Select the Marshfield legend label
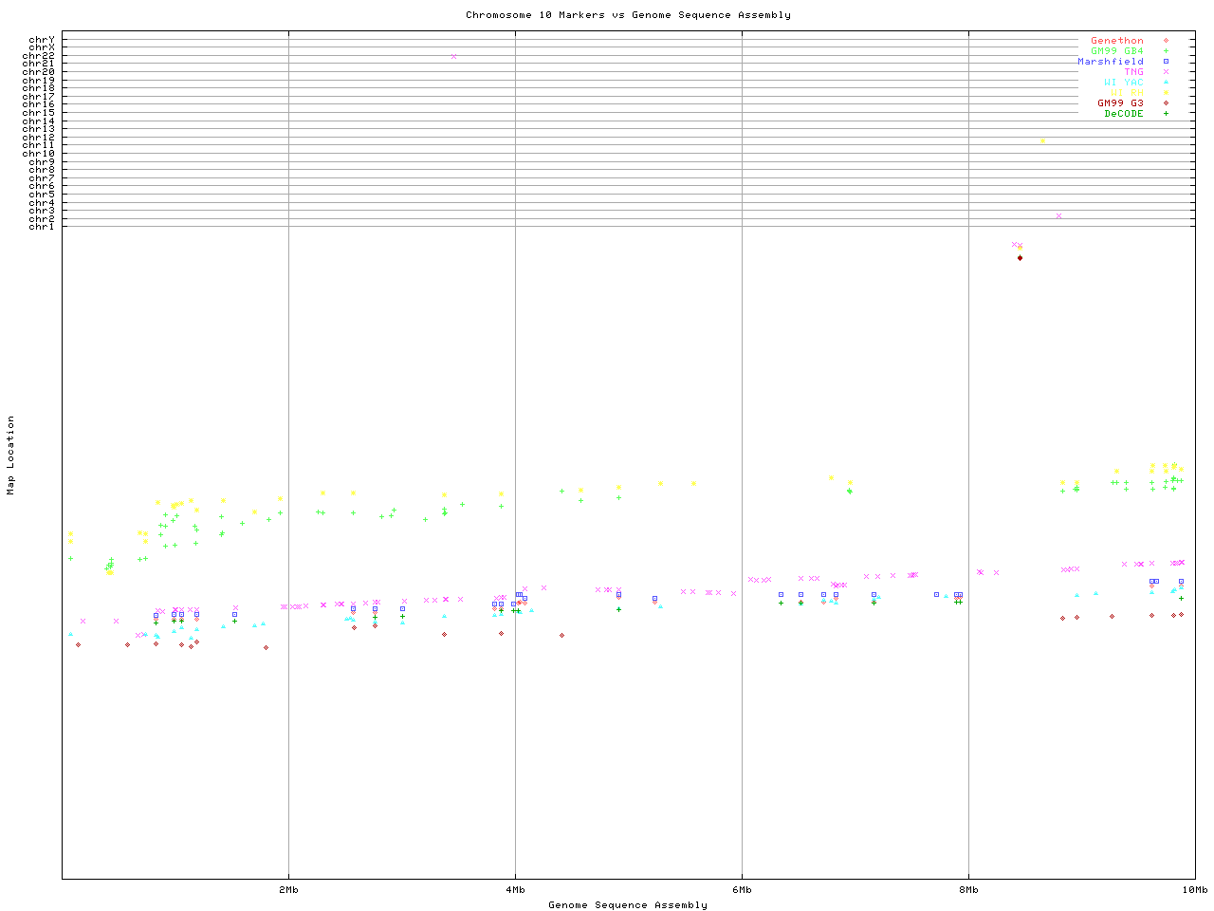 coord(1110,62)
